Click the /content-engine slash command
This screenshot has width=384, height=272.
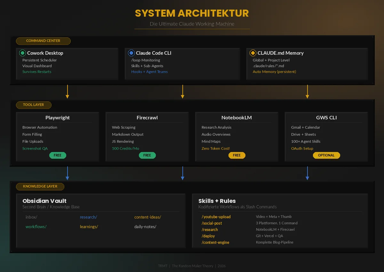tap(215, 243)
